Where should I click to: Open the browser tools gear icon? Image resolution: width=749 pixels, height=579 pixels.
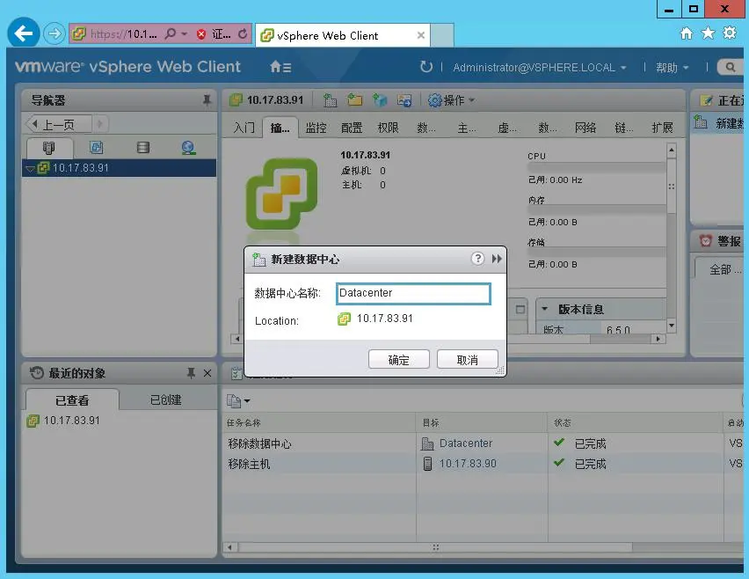[730, 33]
